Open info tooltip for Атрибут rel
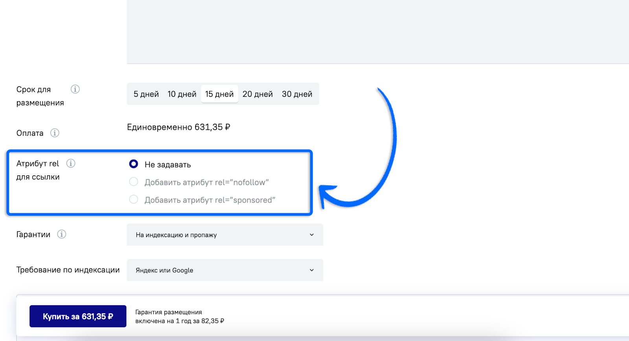The image size is (629, 341). point(71,163)
